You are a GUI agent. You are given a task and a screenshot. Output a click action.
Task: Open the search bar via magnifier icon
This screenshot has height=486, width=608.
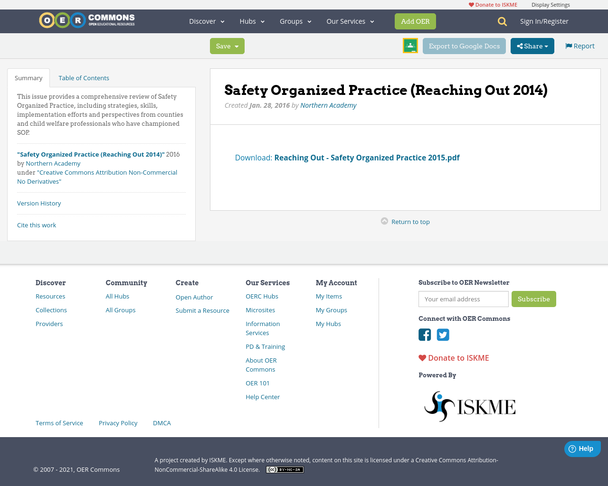pyautogui.click(x=501, y=21)
